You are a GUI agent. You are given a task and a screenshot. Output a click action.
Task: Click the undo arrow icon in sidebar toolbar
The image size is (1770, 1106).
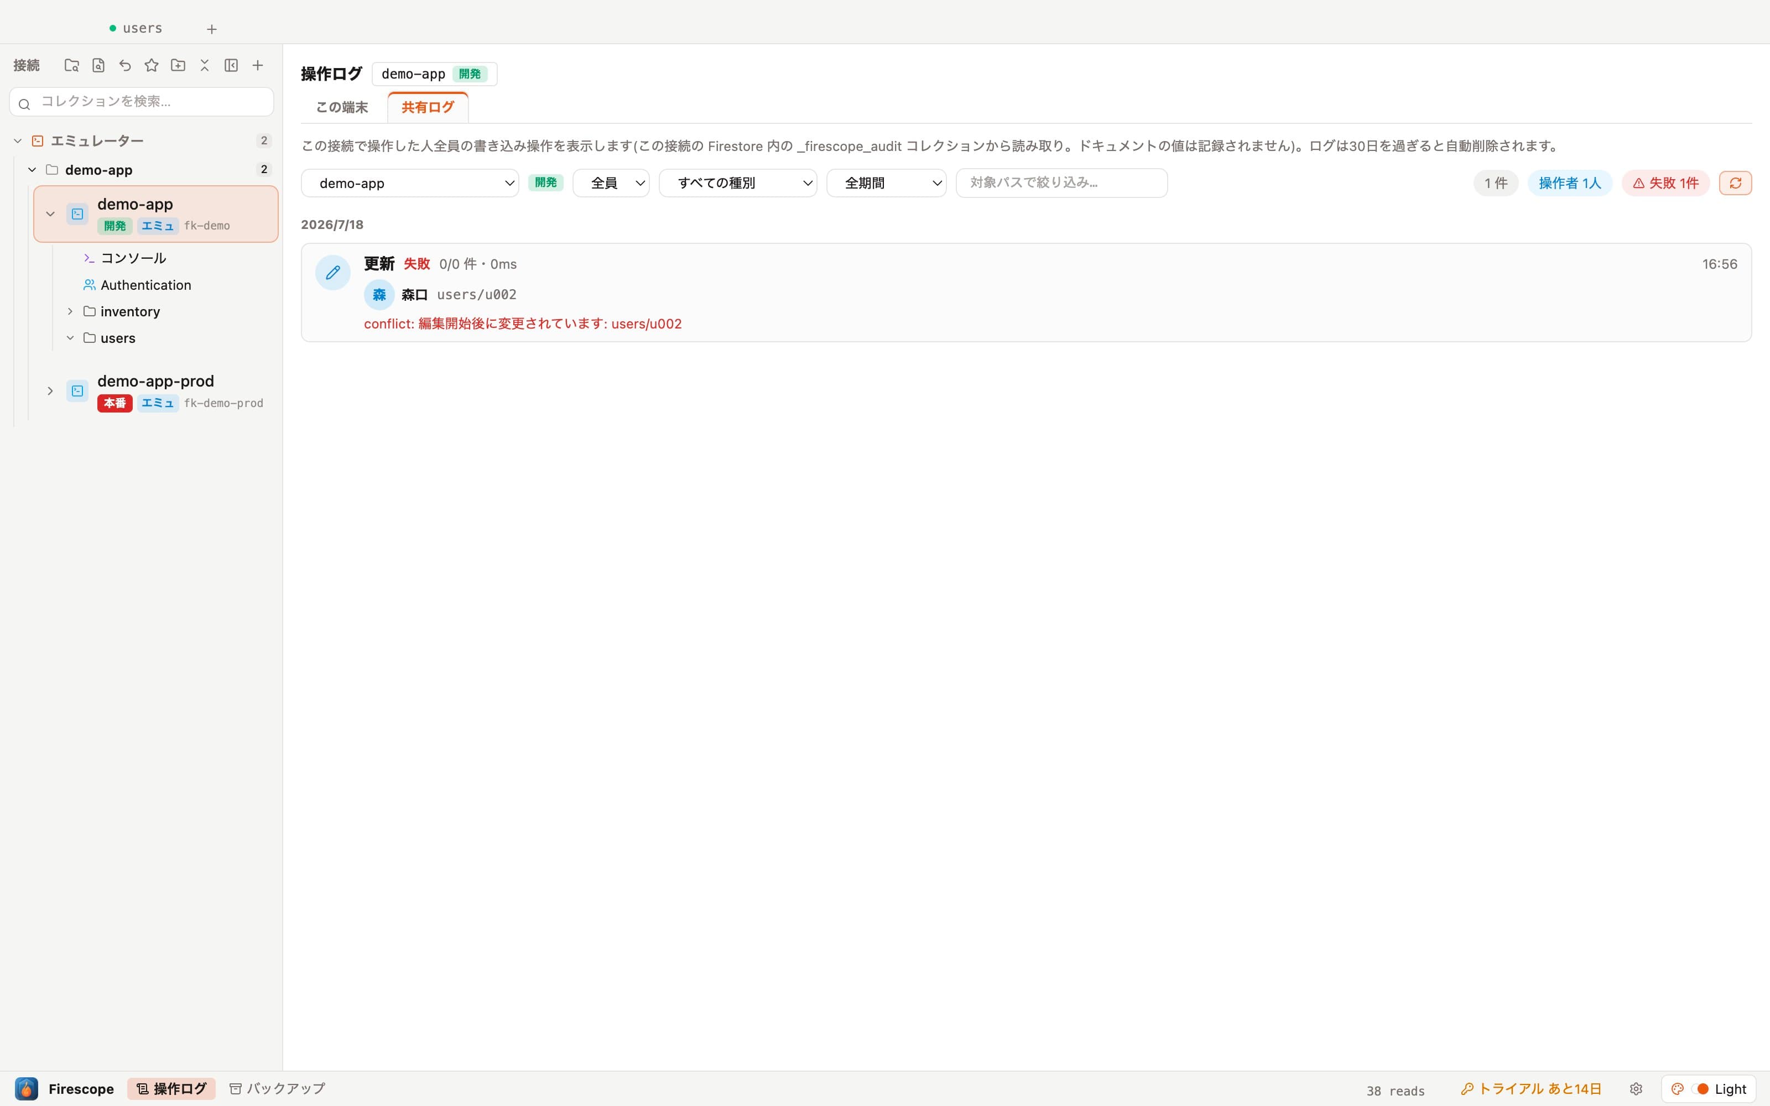(x=125, y=65)
